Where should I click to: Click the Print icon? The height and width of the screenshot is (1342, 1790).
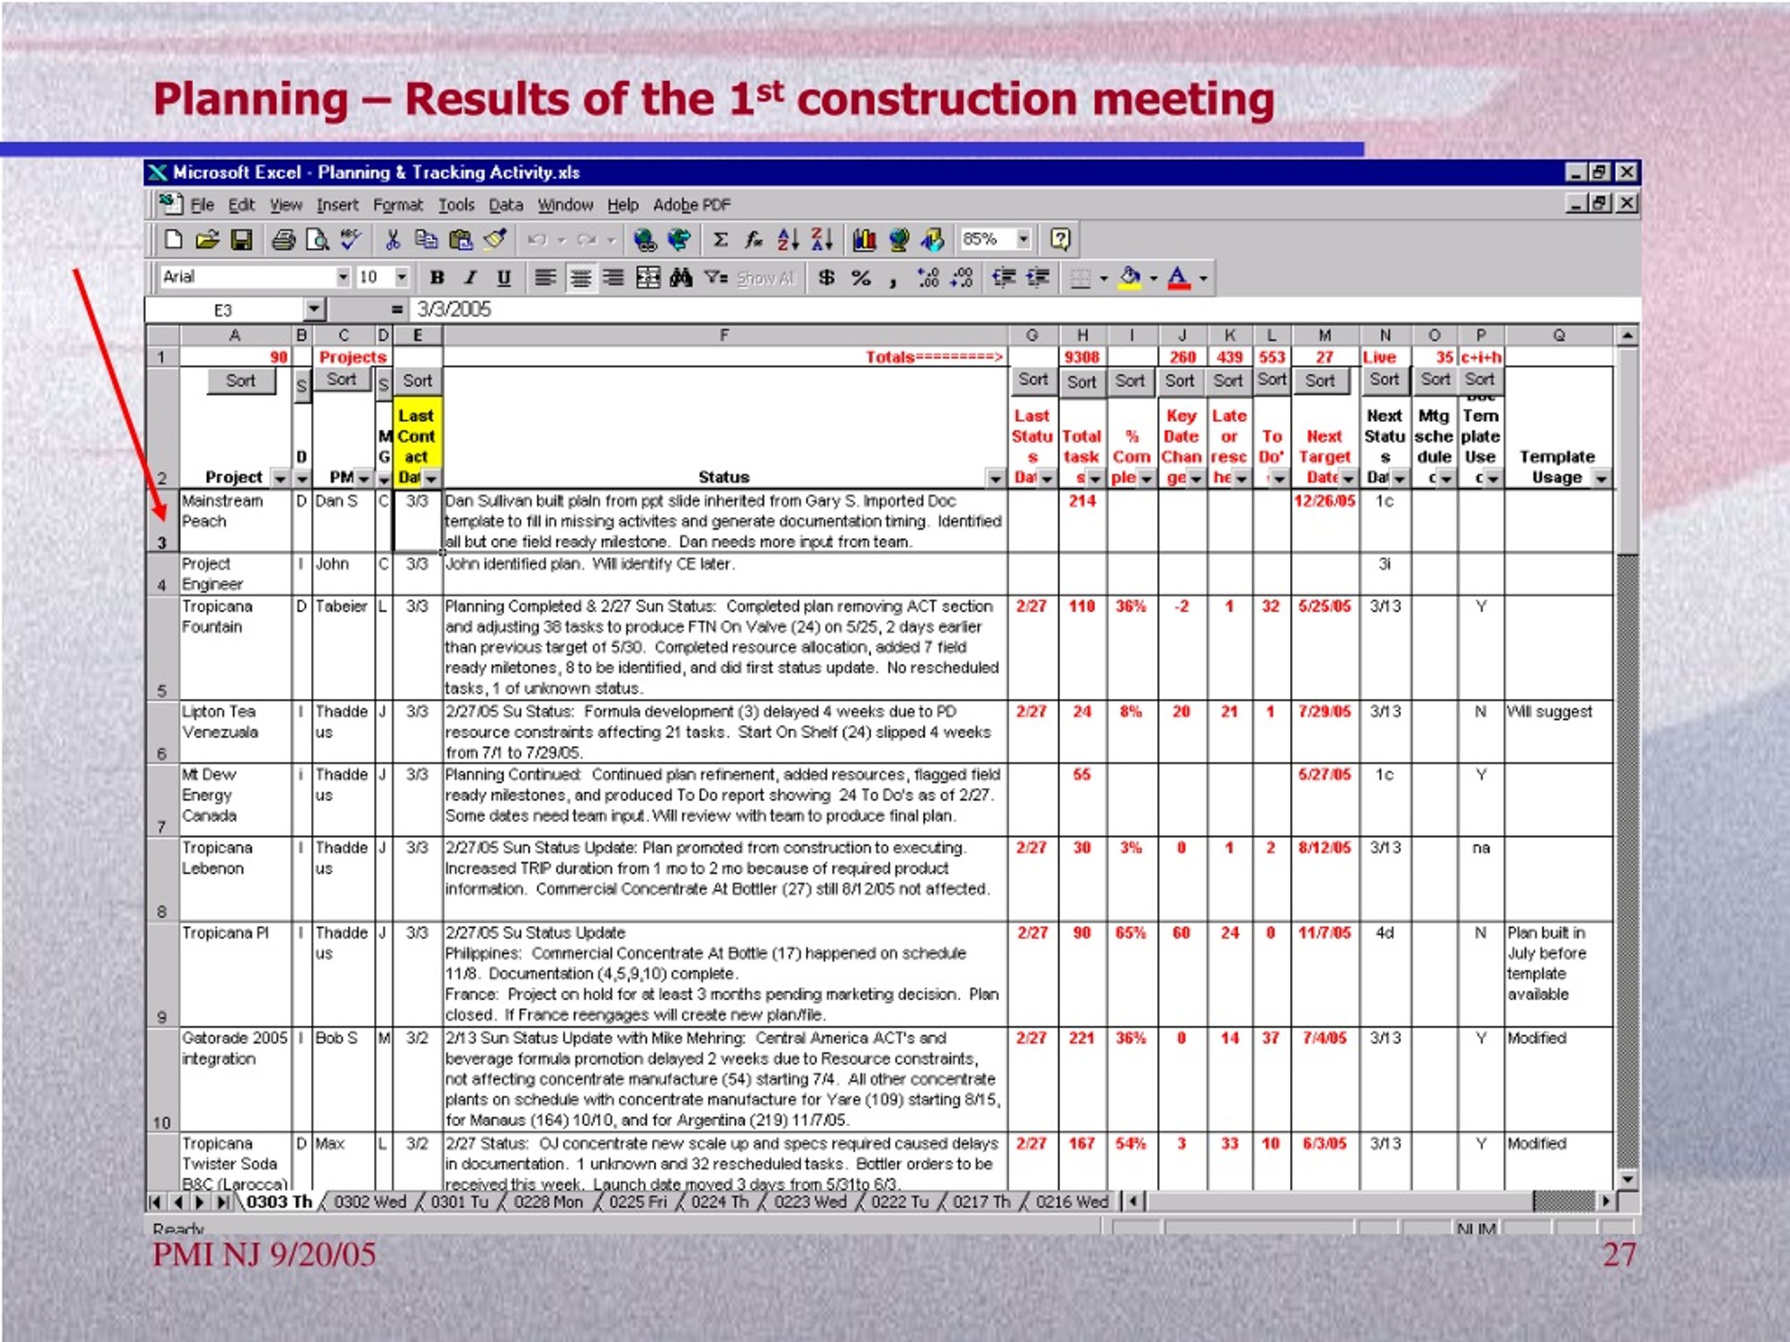pos(283,240)
